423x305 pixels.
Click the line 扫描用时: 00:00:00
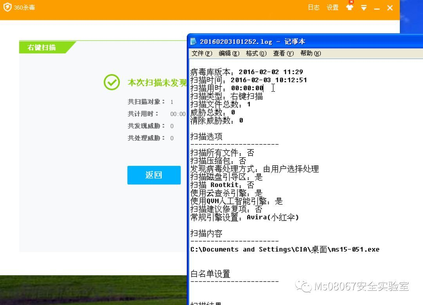pyautogui.click(x=227, y=88)
